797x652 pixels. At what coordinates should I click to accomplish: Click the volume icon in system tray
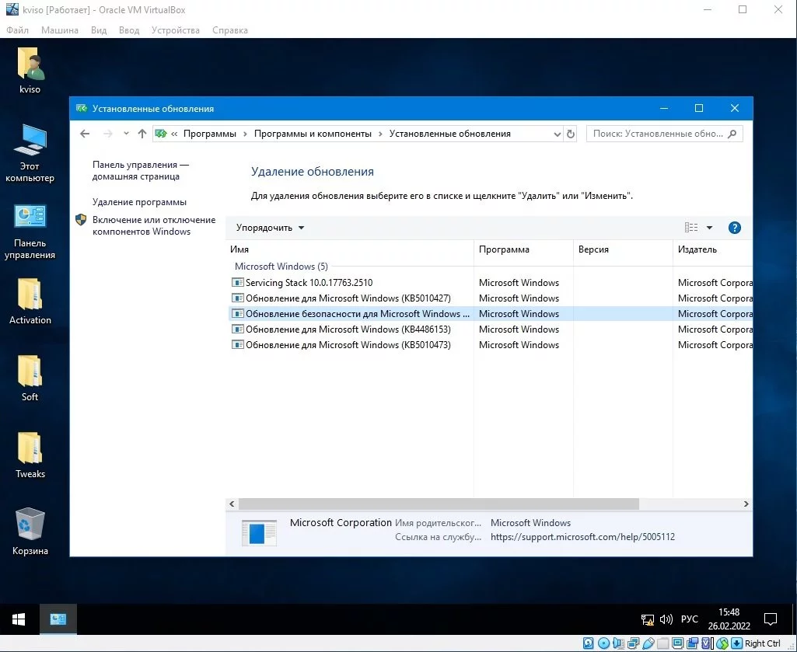[x=666, y=619]
